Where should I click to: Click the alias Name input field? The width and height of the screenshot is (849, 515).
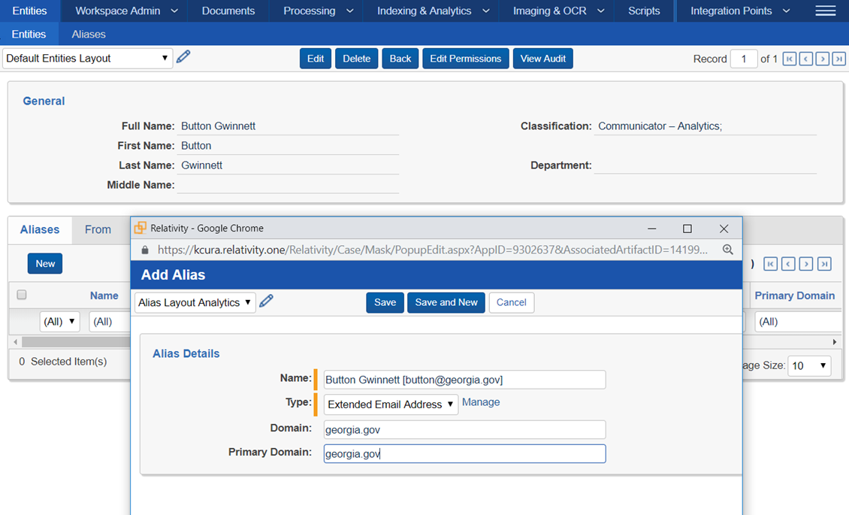tap(464, 380)
